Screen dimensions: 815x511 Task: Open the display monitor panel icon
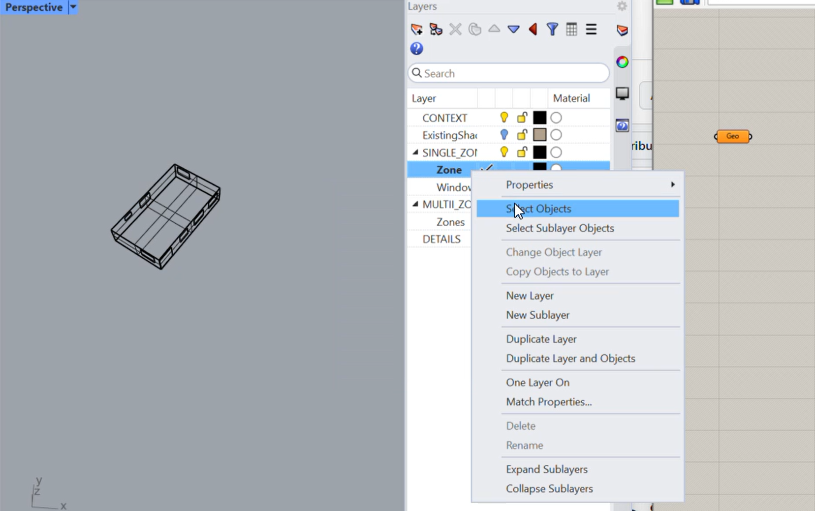tap(622, 93)
